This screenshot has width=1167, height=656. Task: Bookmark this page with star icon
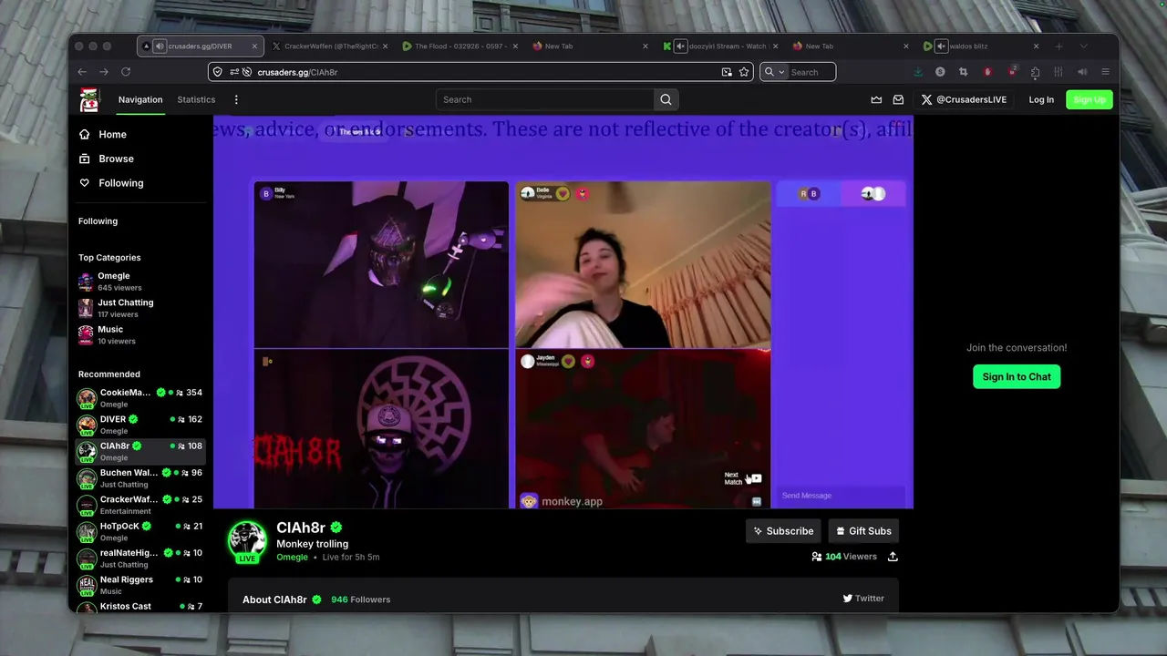coord(744,72)
